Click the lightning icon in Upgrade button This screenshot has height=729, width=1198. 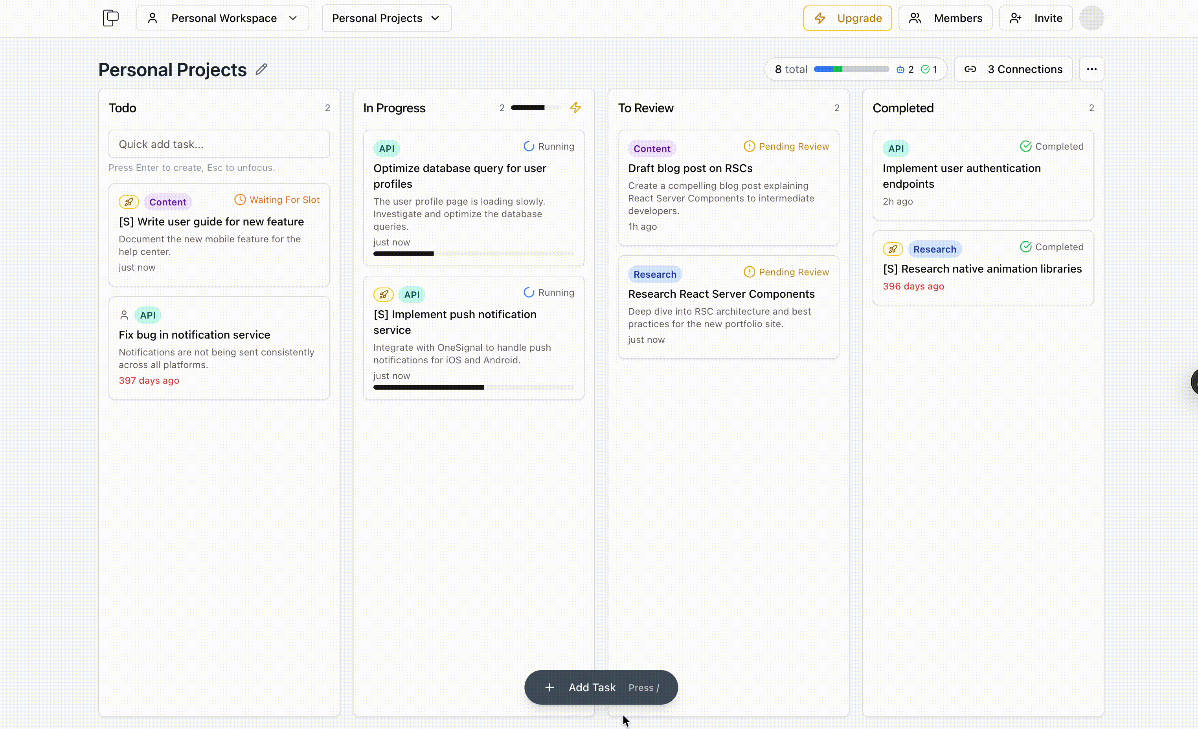tap(820, 18)
